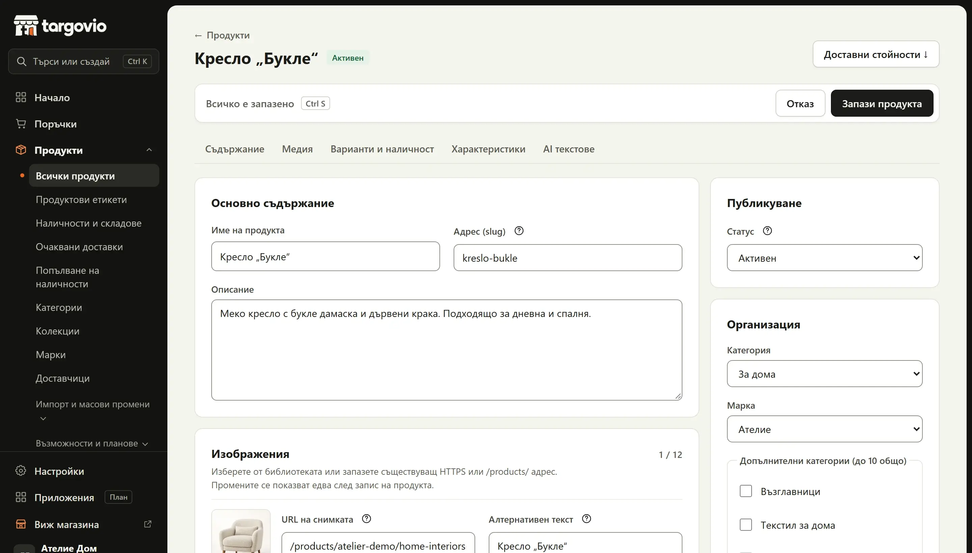Open Наличности и складове
Screen dimensions: 972x553
[x=88, y=223]
